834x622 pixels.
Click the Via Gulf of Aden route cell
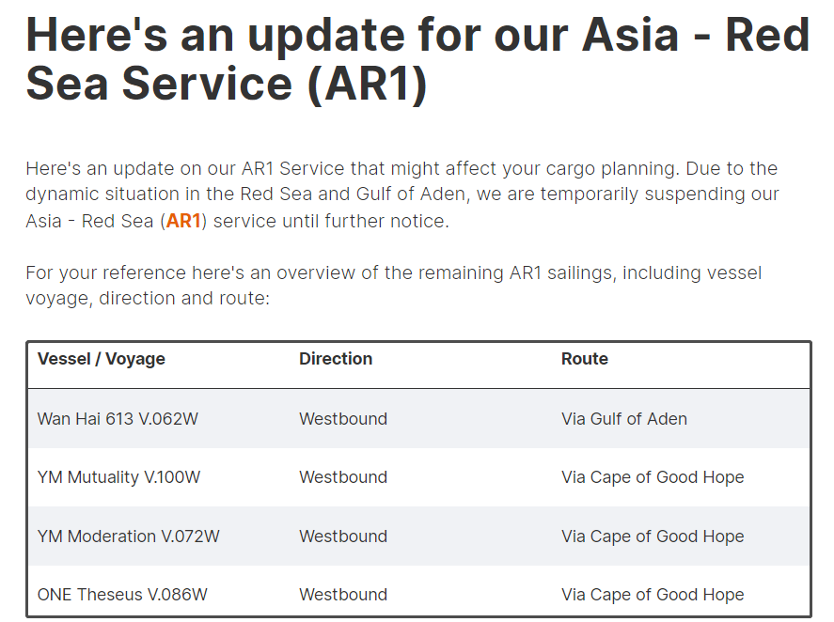(x=624, y=419)
